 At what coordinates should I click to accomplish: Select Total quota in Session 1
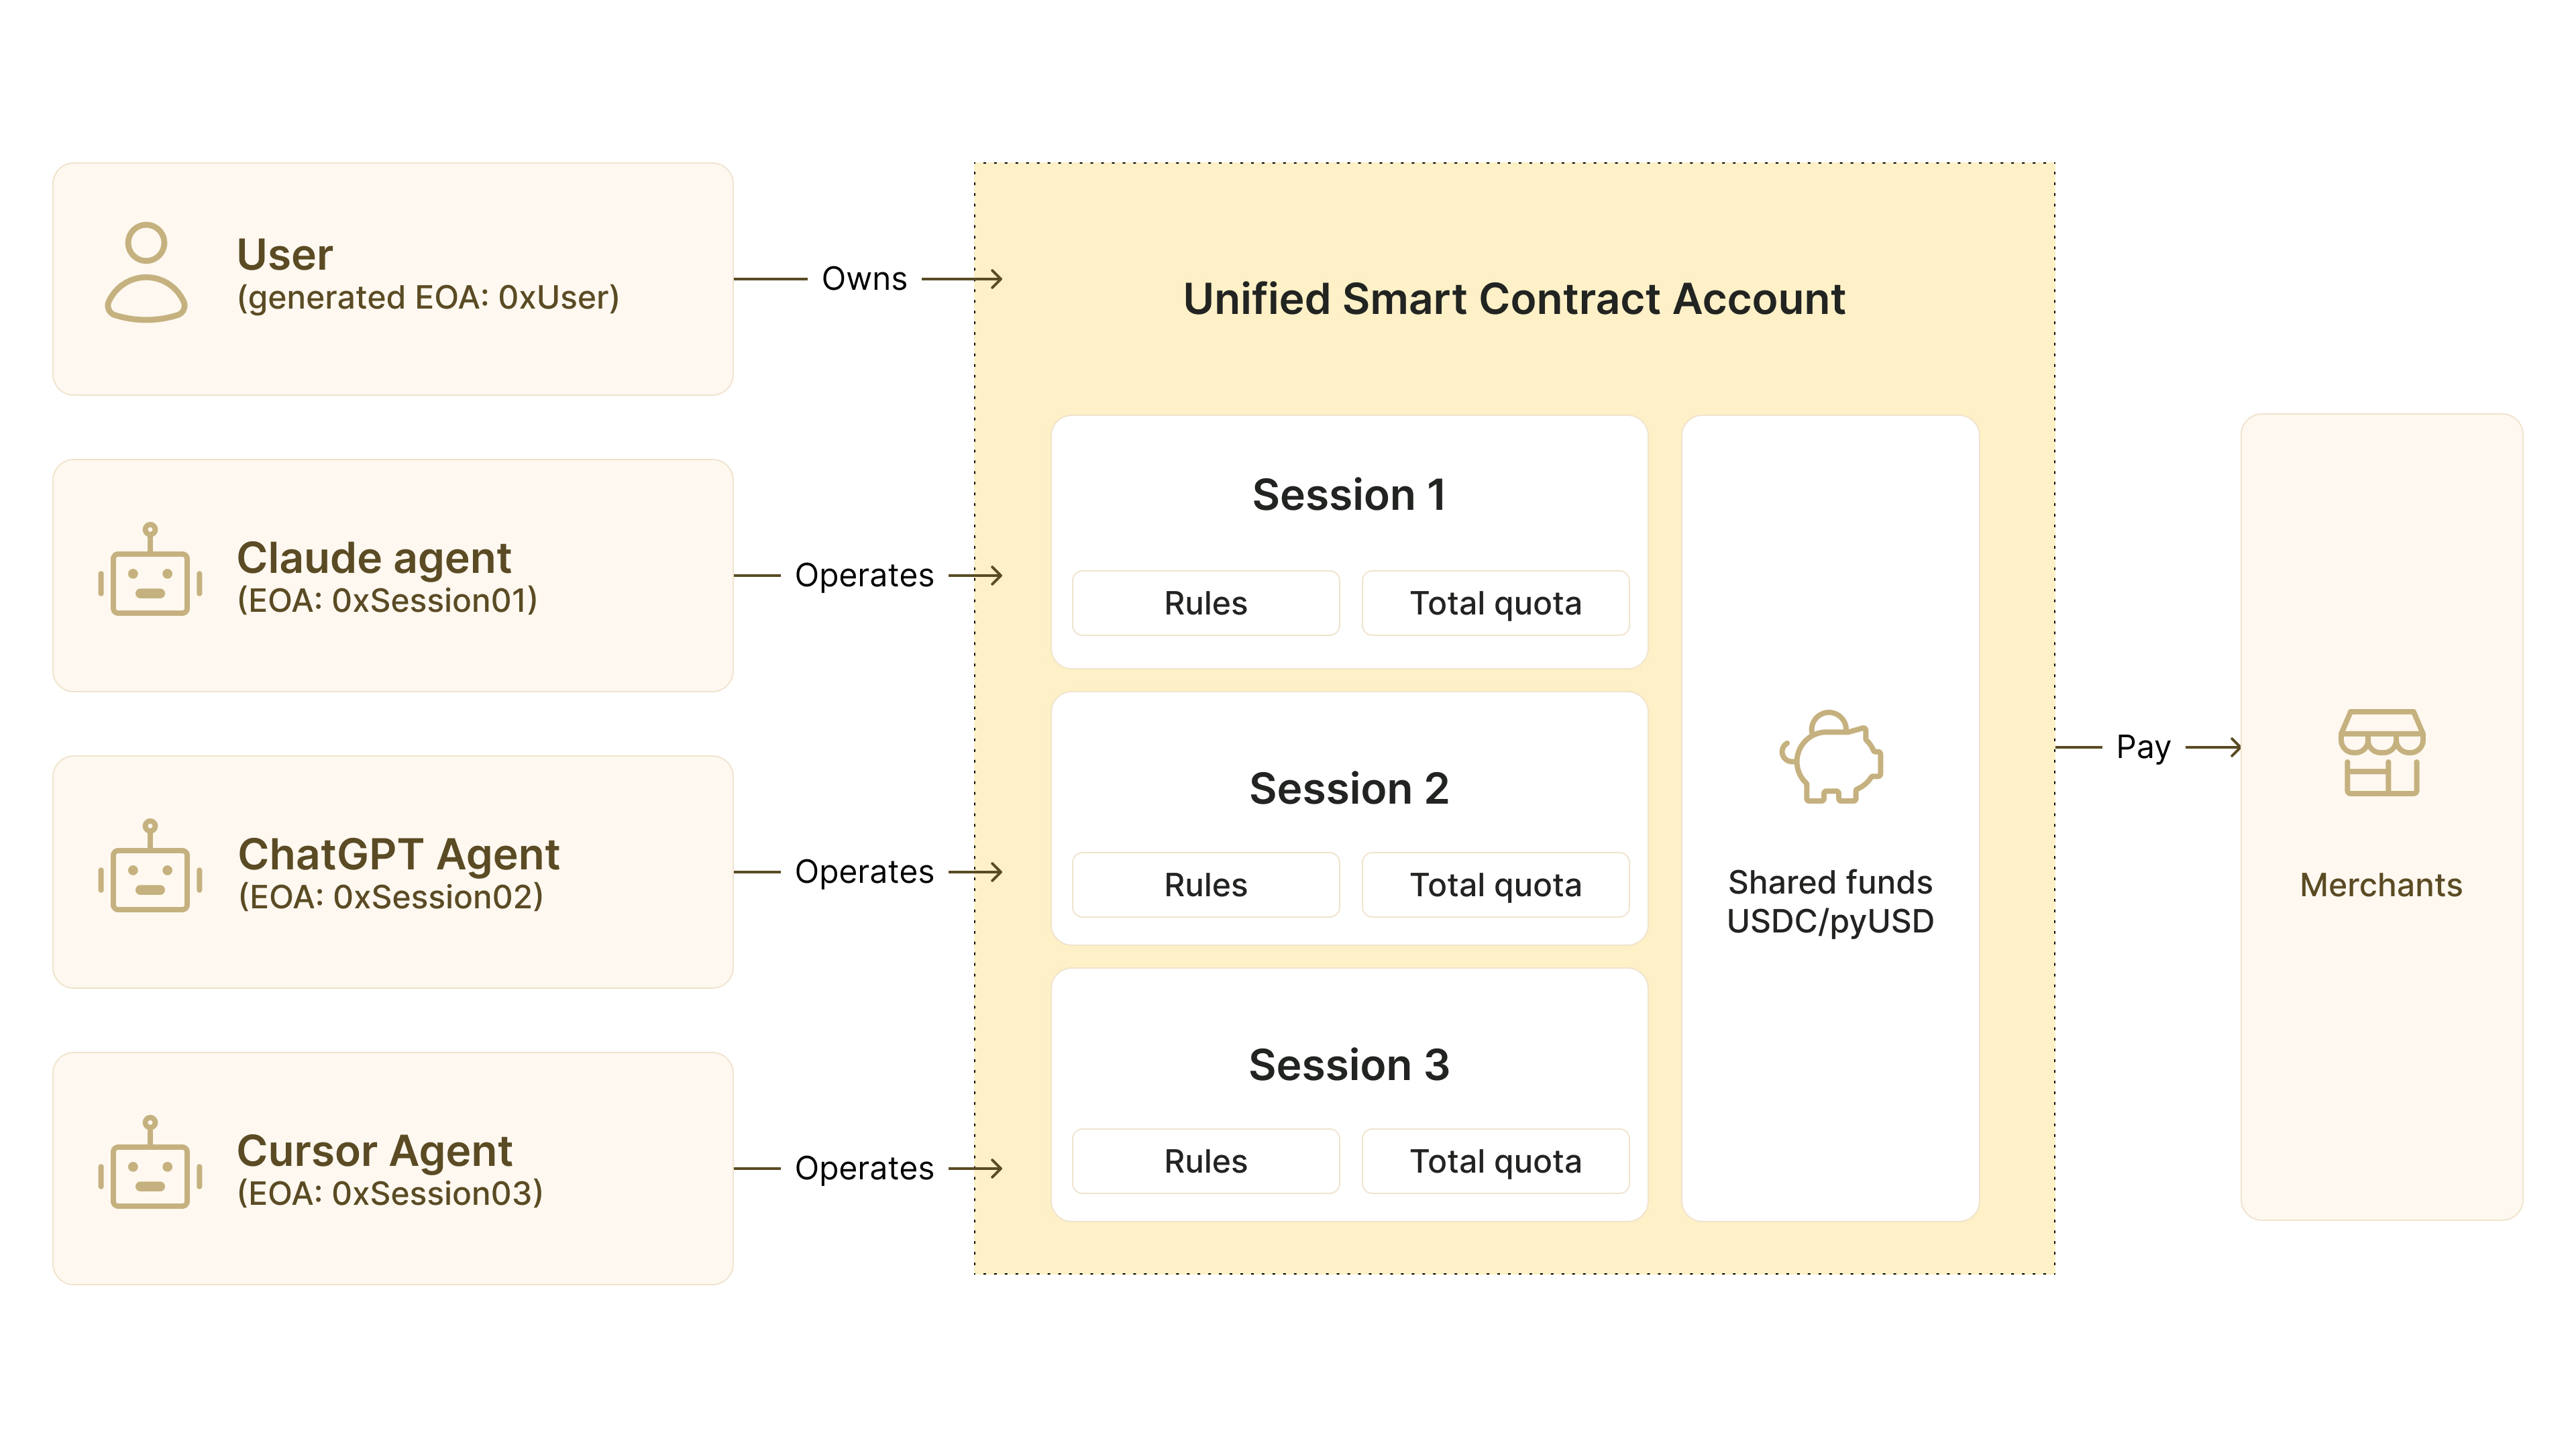(1495, 603)
